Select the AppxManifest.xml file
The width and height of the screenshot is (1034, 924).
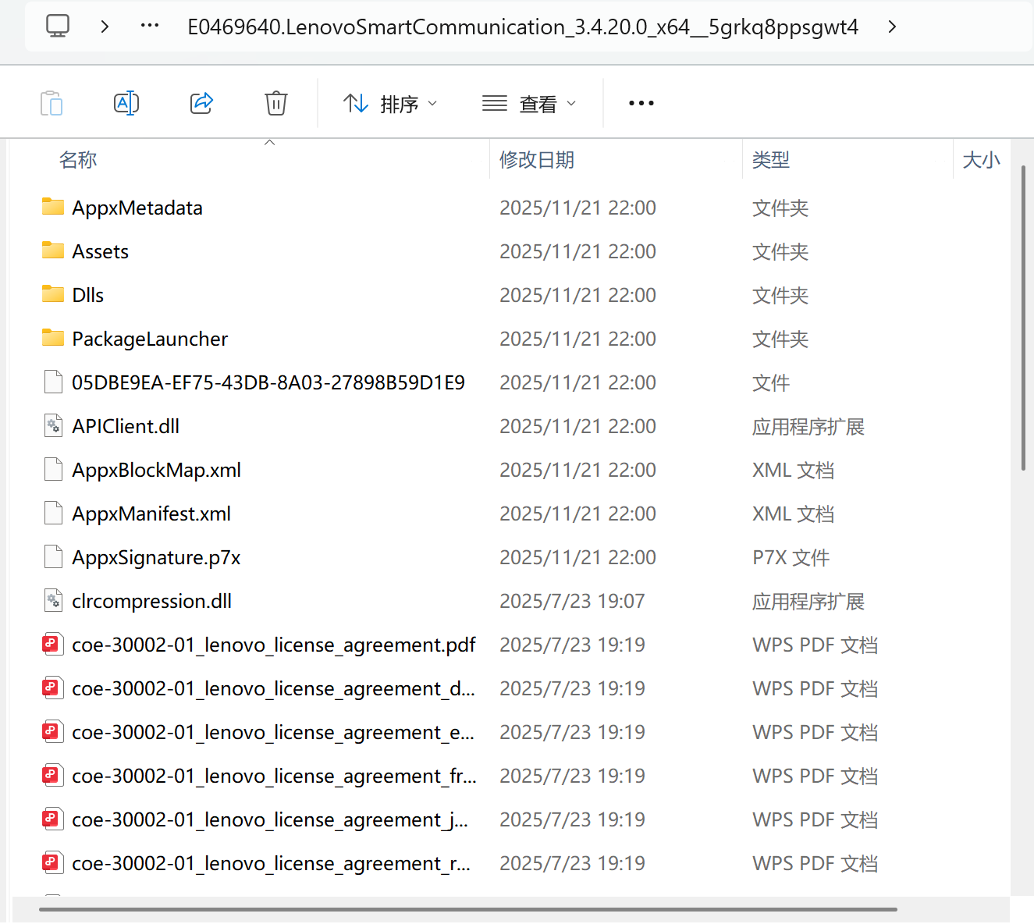click(151, 514)
